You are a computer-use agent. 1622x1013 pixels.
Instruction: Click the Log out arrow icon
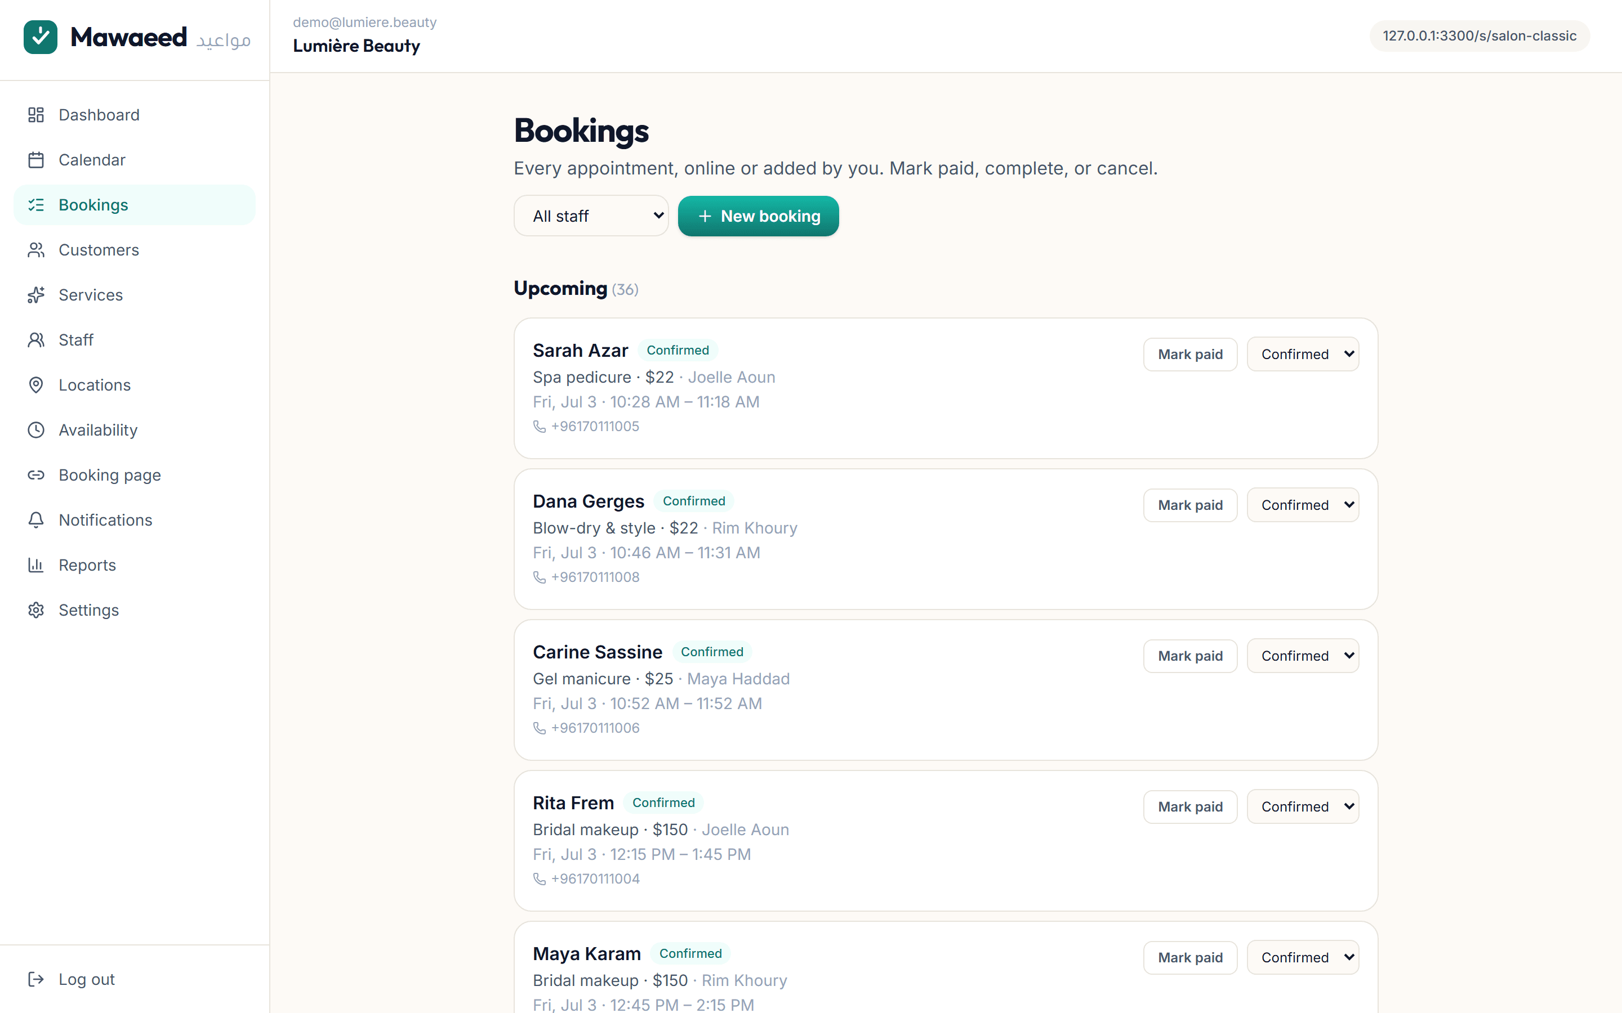point(36,979)
